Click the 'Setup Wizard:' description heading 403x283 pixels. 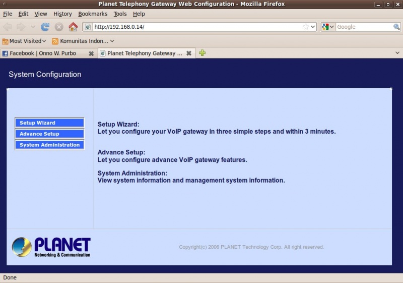(118, 124)
